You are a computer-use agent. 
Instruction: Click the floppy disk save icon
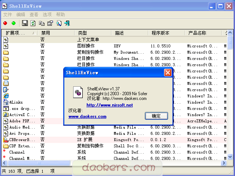coord(25,23)
